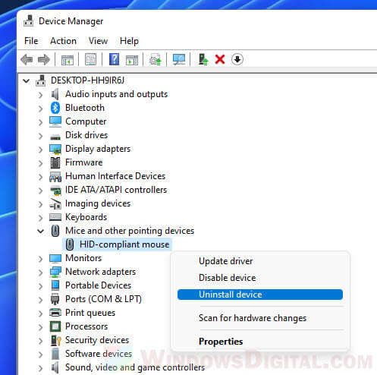The width and height of the screenshot is (377, 375).
Task: Select the Computer tree row
Action: pyautogui.click(x=86, y=121)
